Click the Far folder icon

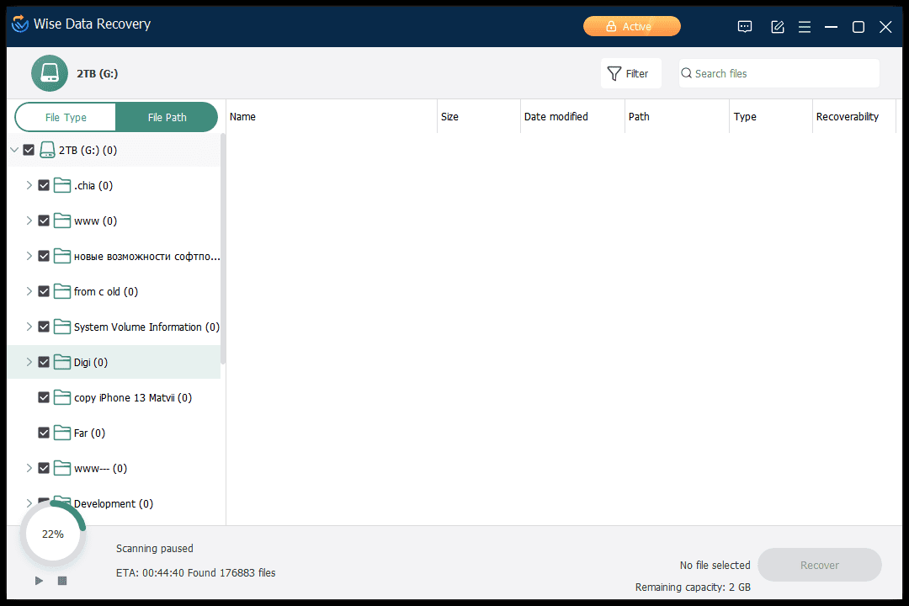click(62, 433)
